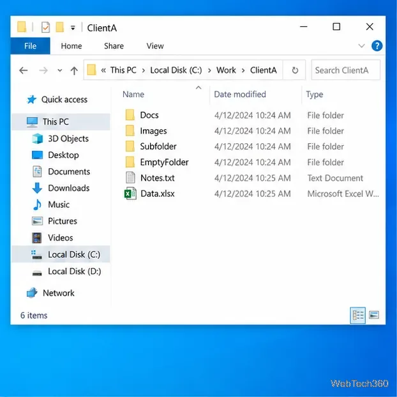397x397 pixels.
Task: Click the Properties quick access toolbar icon
Action: coord(45,27)
